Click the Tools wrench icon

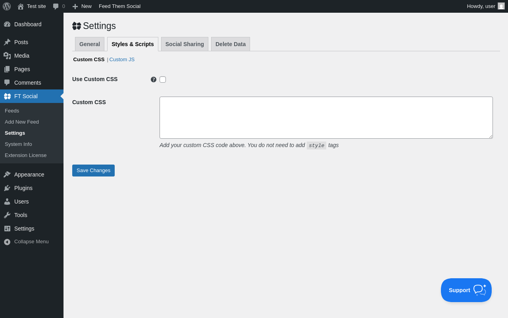click(x=7, y=215)
